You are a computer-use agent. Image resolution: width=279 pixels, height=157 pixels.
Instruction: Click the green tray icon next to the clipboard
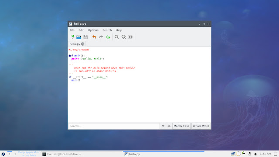point(244,153)
